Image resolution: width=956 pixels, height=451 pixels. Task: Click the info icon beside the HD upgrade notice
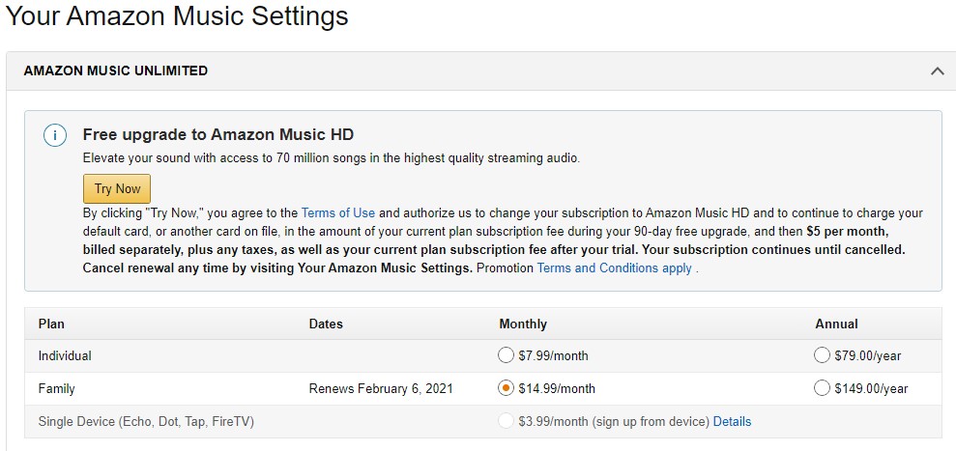click(x=55, y=135)
